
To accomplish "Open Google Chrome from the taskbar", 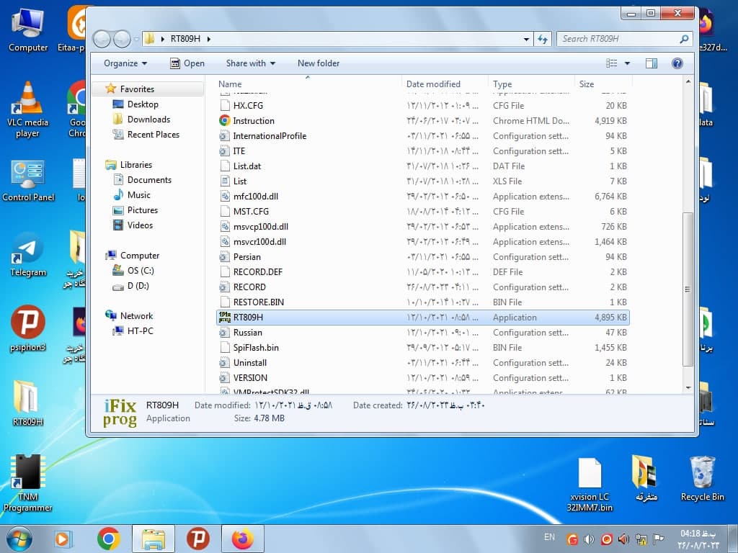I will [108, 539].
